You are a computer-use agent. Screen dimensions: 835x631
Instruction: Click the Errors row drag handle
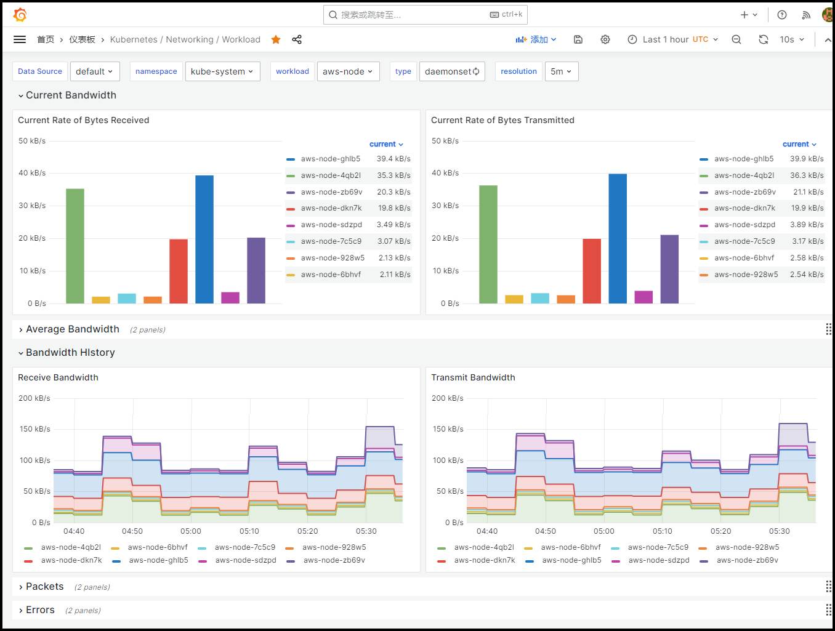[828, 610]
